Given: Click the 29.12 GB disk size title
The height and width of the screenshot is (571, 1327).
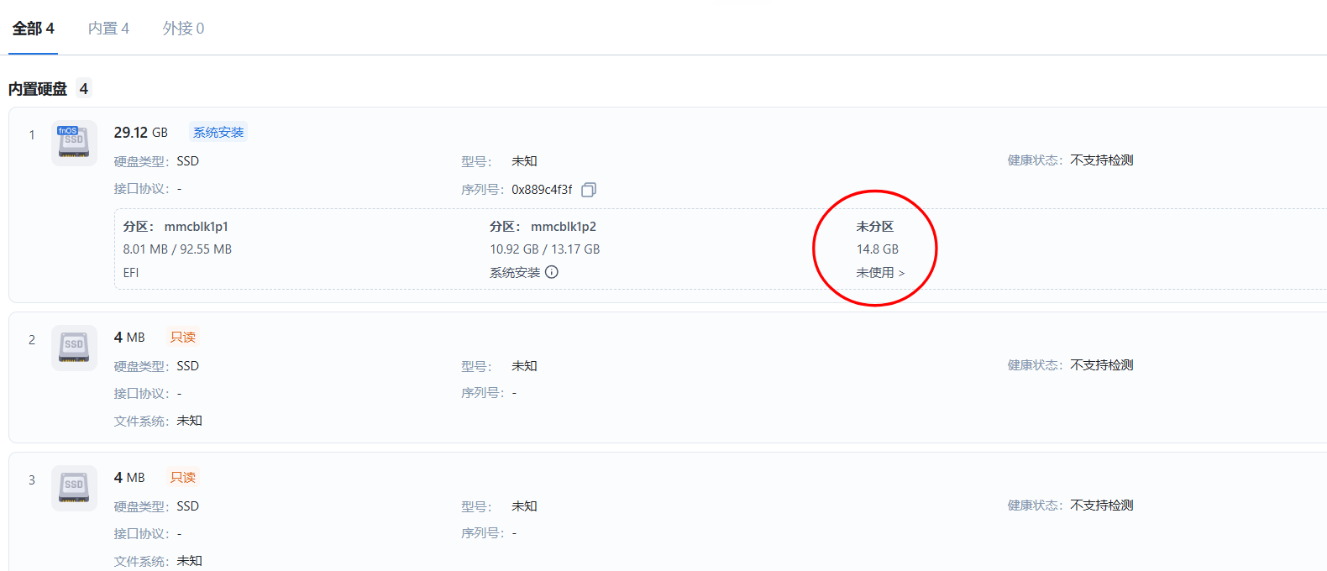Looking at the screenshot, I should 140,133.
